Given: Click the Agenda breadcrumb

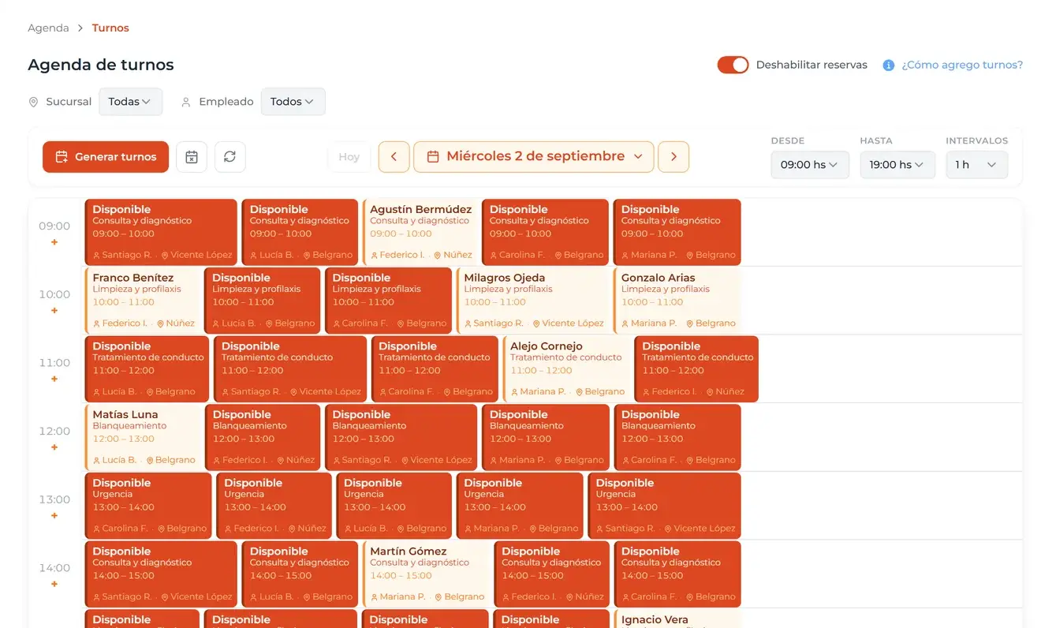Looking at the screenshot, I should tap(48, 28).
